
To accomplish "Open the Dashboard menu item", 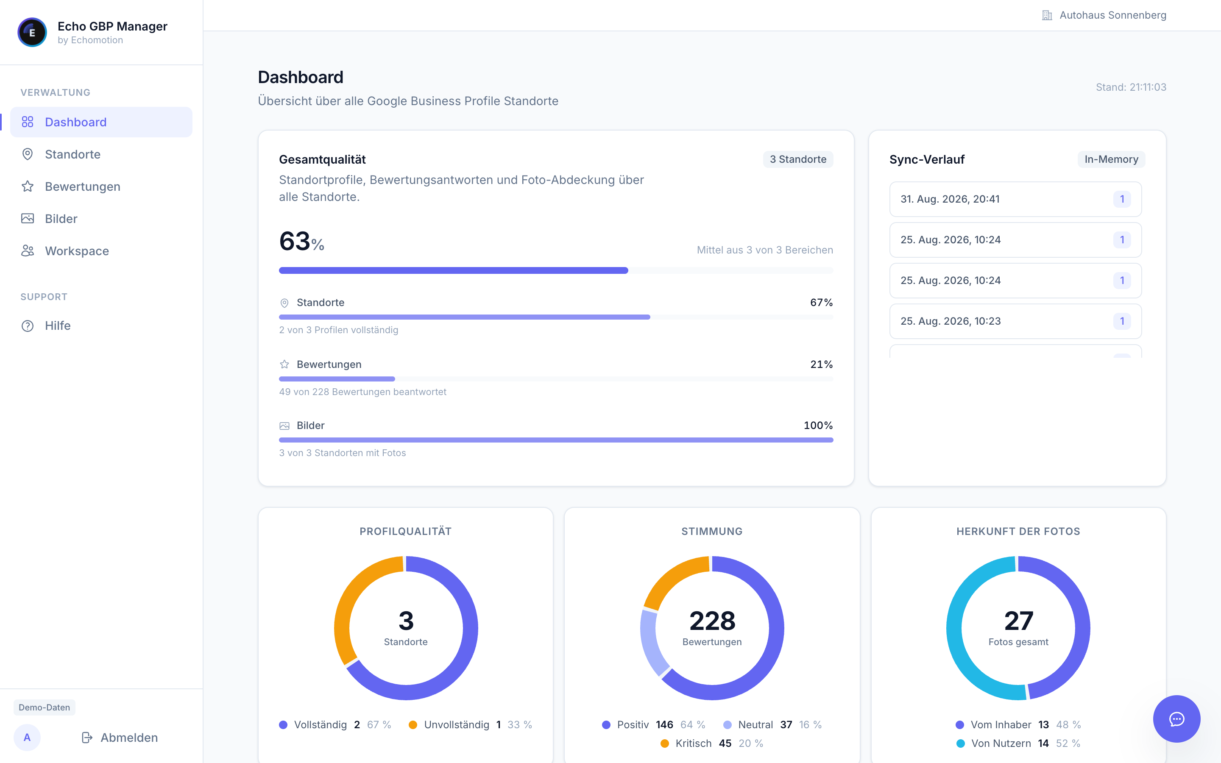I will 101,122.
